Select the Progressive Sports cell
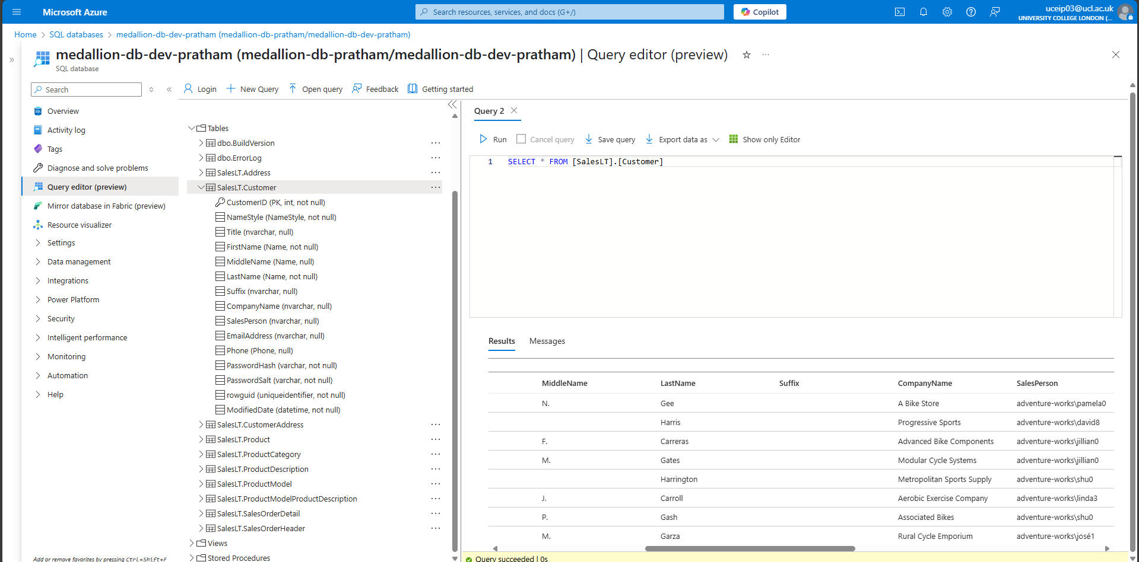Image resolution: width=1139 pixels, height=562 pixels. tap(929, 422)
